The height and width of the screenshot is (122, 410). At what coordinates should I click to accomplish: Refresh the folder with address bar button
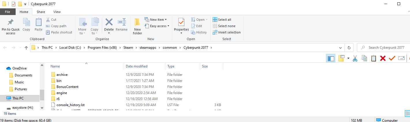pos(349,48)
